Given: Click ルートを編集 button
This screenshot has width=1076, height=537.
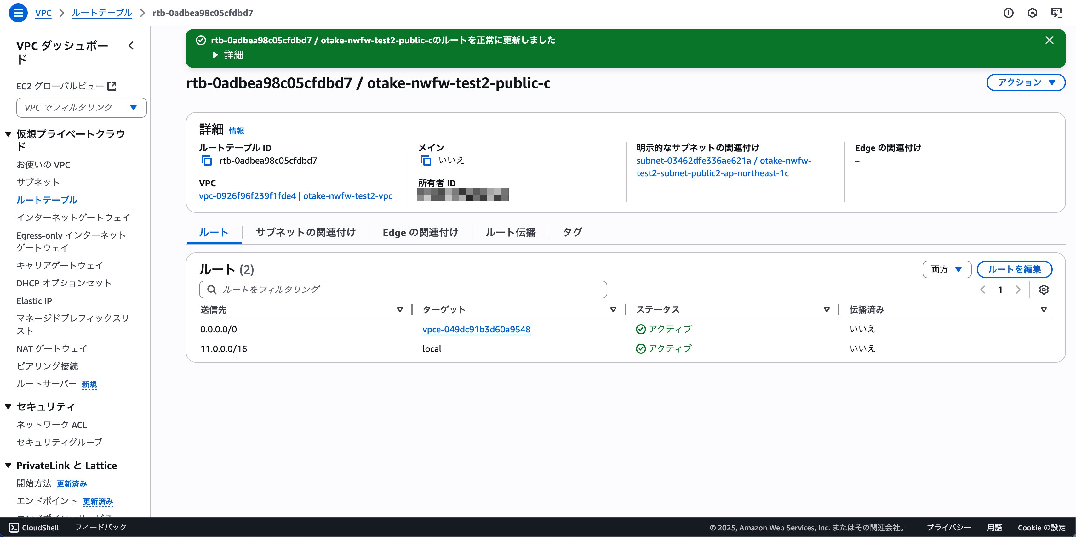Looking at the screenshot, I should point(1014,269).
